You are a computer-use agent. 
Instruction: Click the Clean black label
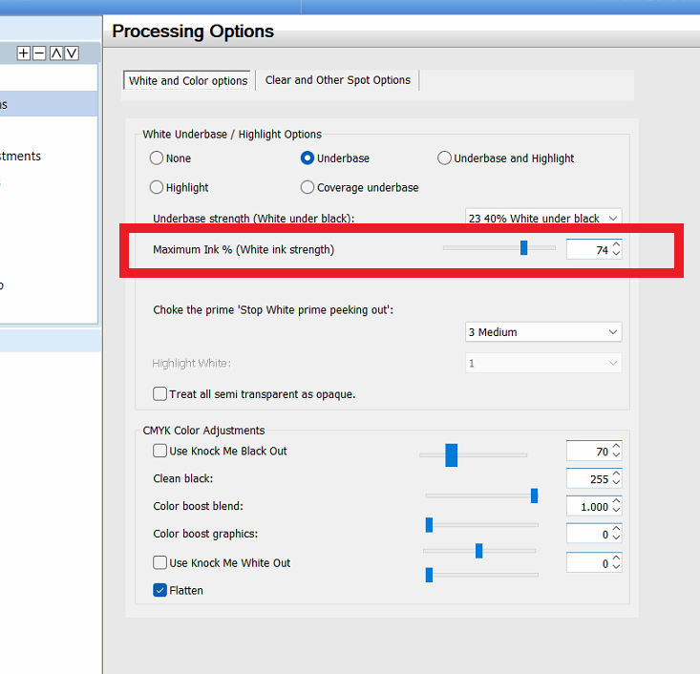tap(183, 478)
